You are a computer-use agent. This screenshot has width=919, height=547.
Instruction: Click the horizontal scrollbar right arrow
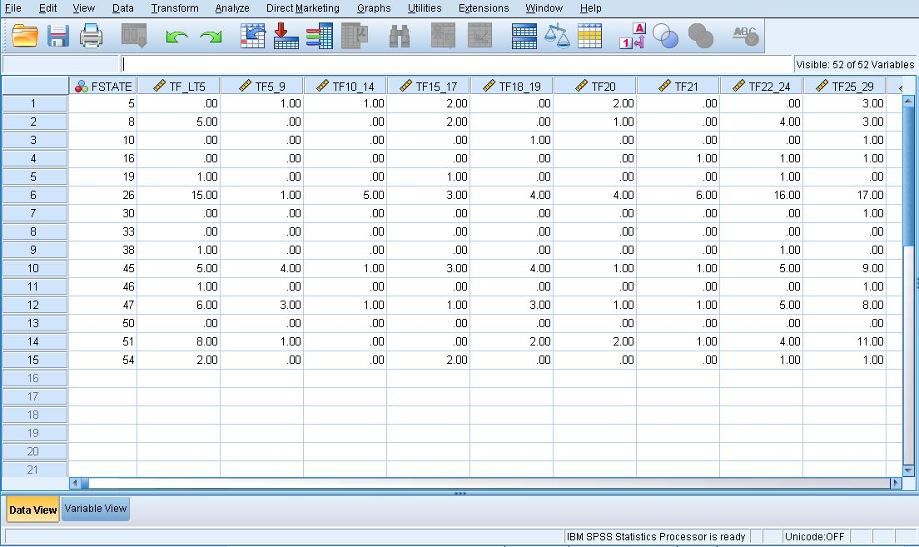896,483
